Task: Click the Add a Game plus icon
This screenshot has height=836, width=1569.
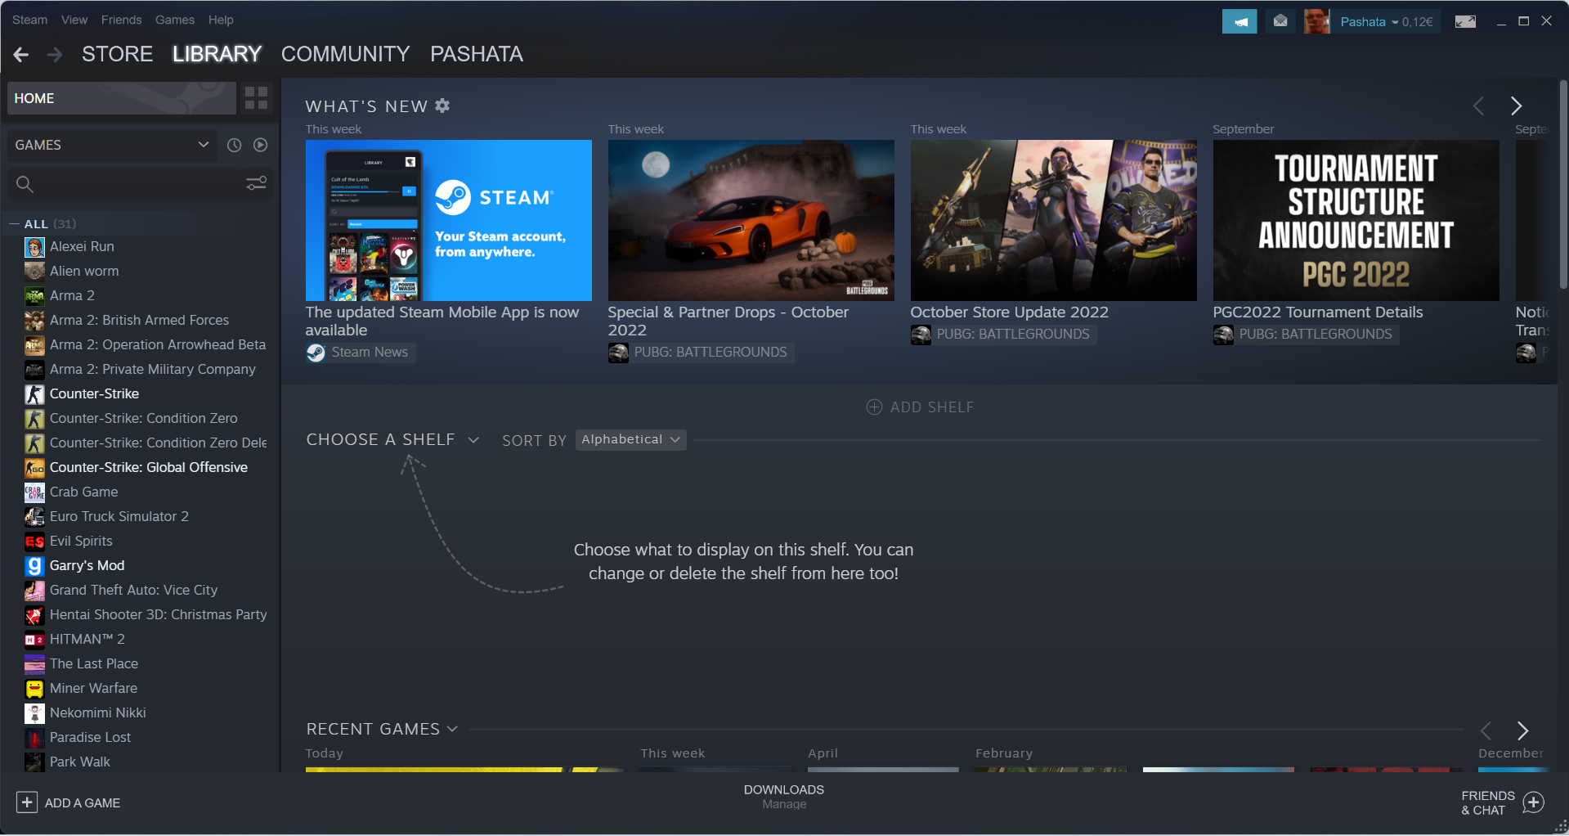Action: 27,802
